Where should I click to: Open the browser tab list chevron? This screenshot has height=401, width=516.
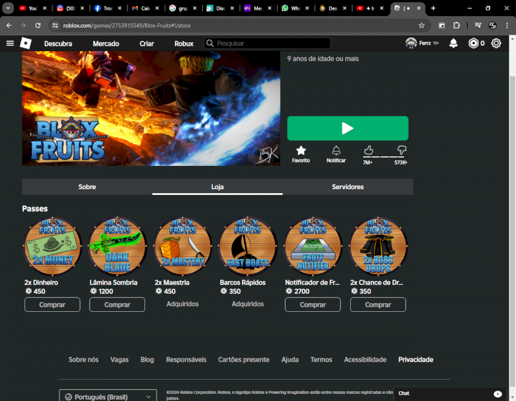[x=8, y=8]
